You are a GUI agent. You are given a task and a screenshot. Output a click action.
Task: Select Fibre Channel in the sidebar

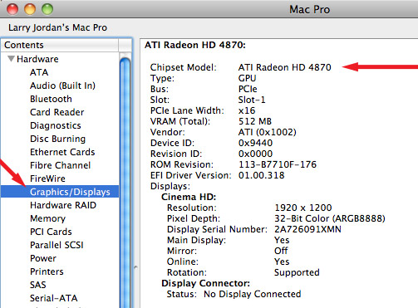[x=61, y=165]
